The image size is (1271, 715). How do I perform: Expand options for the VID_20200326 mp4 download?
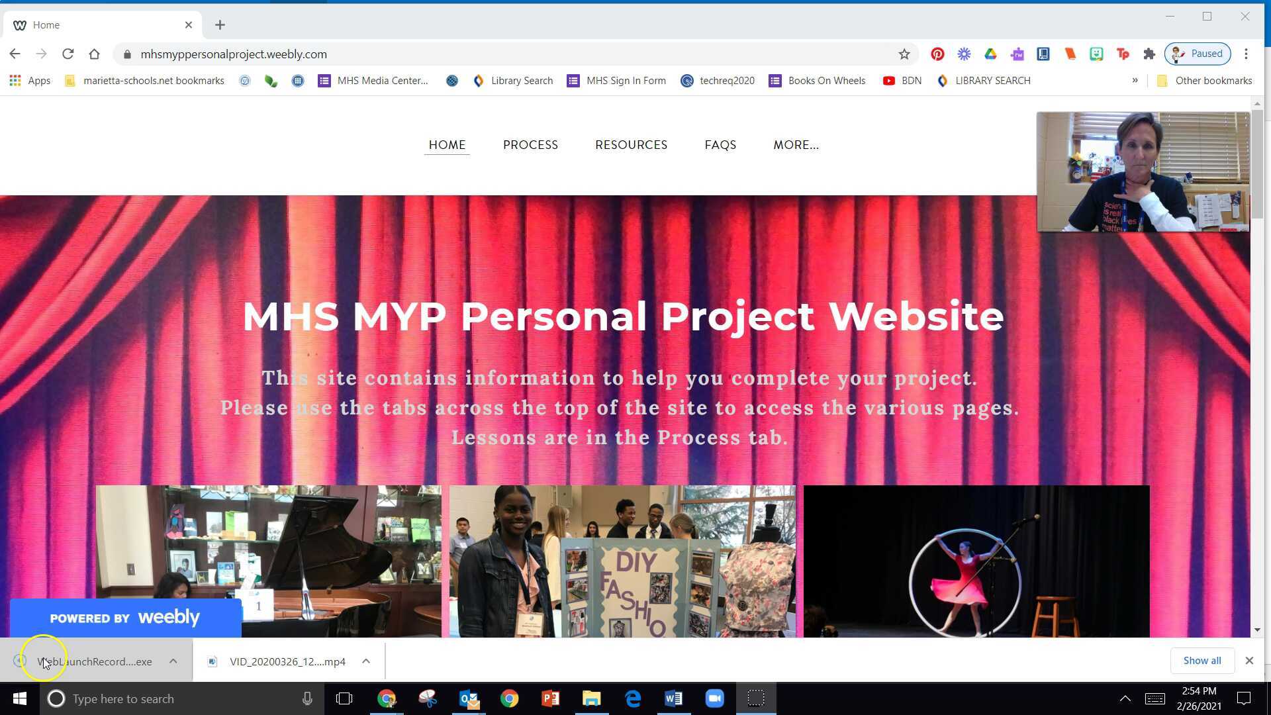pos(365,661)
